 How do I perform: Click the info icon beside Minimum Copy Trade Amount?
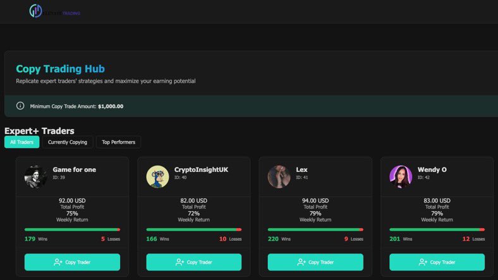20,106
